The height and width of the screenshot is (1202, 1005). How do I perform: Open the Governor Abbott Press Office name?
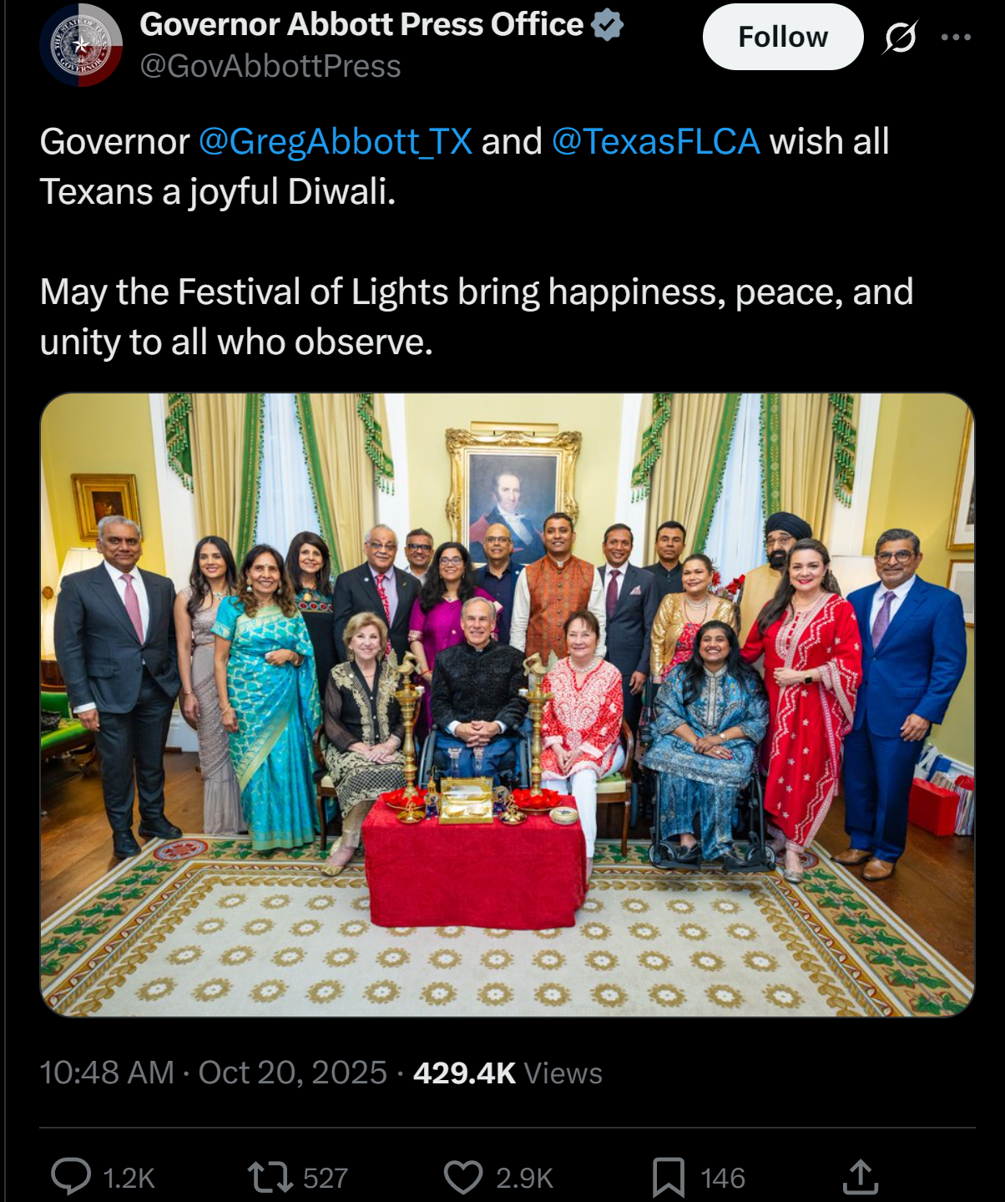[361, 24]
